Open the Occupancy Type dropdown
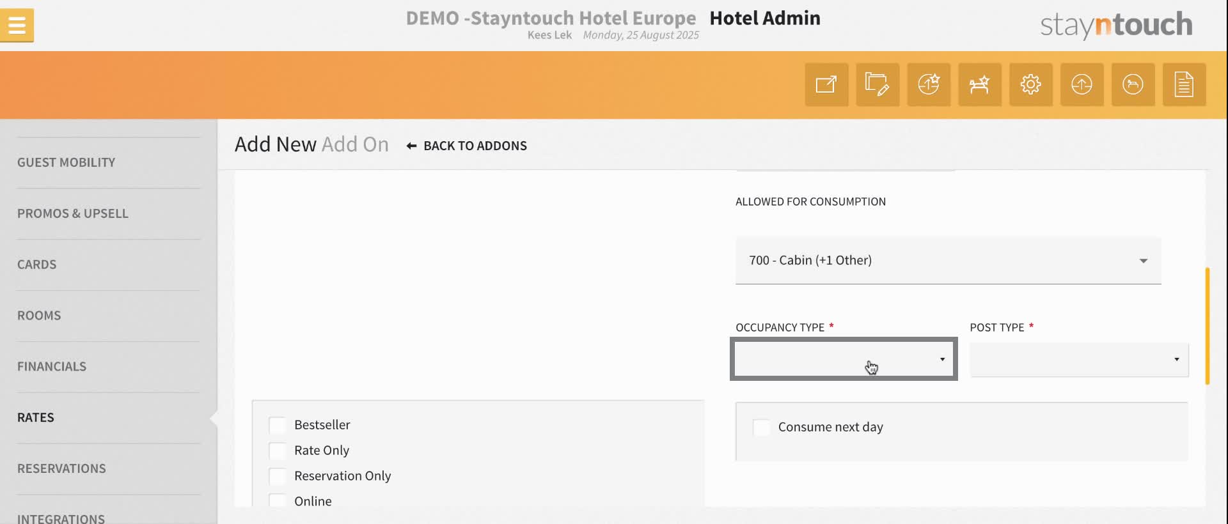The width and height of the screenshot is (1228, 524). tap(844, 359)
